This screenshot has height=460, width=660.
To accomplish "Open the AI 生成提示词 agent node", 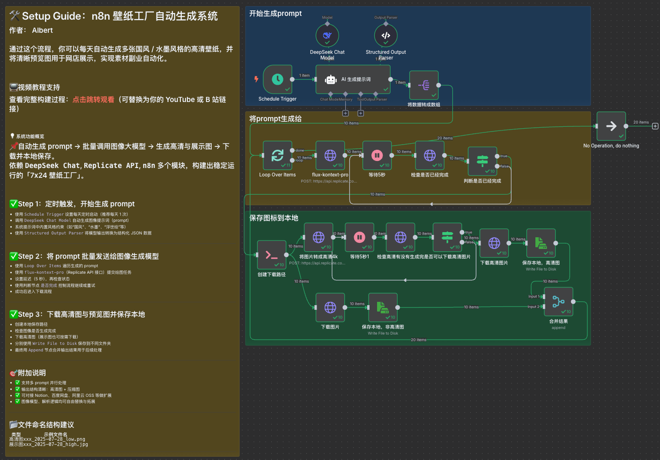I will pyautogui.click(x=353, y=80).
